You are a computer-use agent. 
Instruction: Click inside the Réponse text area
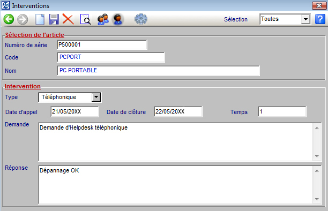(176, 185)
